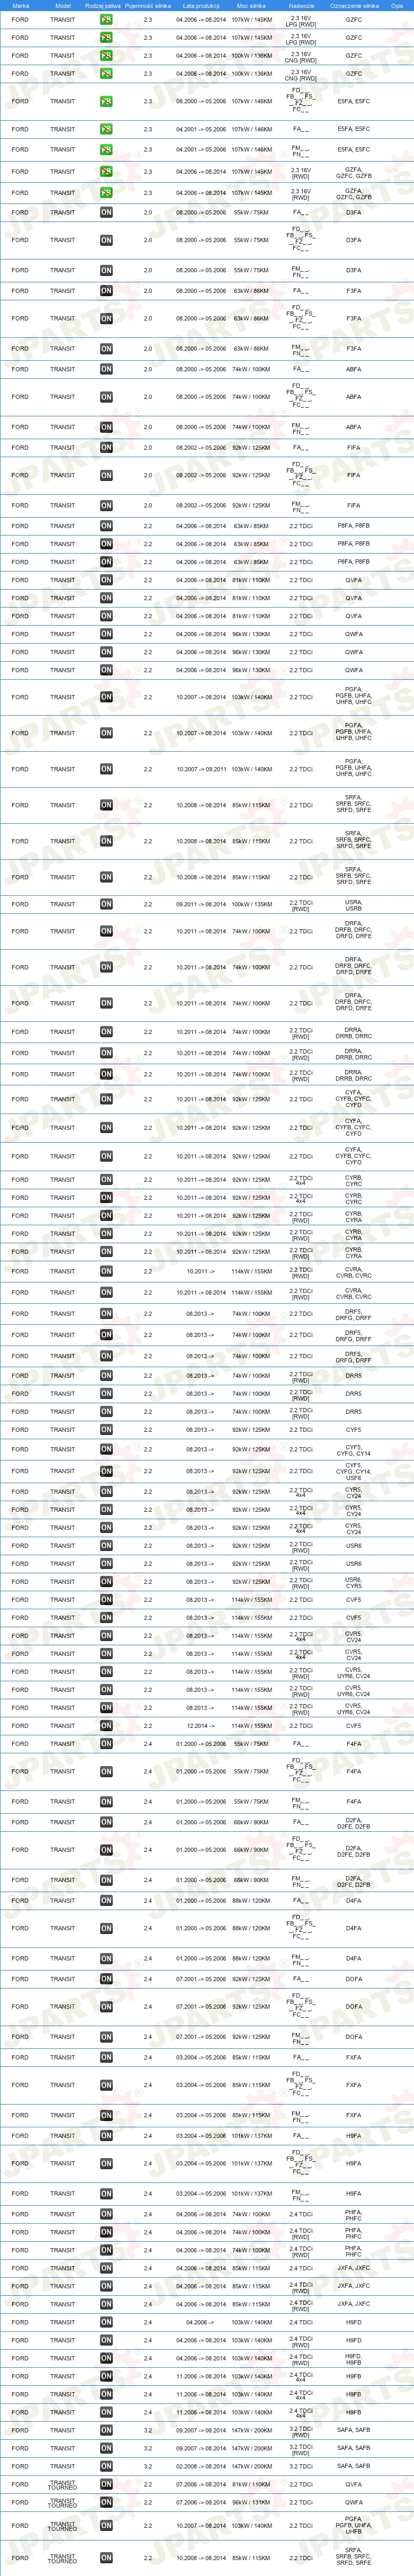The height and width of the screenshot is (2576, 414).
Task: Click ON icon in Transit Tourneo PGFA row
Action: [x=106, y=2526]
